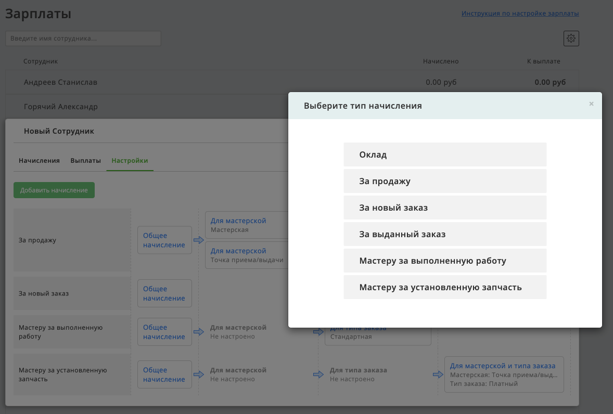Click arrow before Для мастерской и типа заказа
The width and height of the screenshot is (613, 414).
[x=438, y=374]
